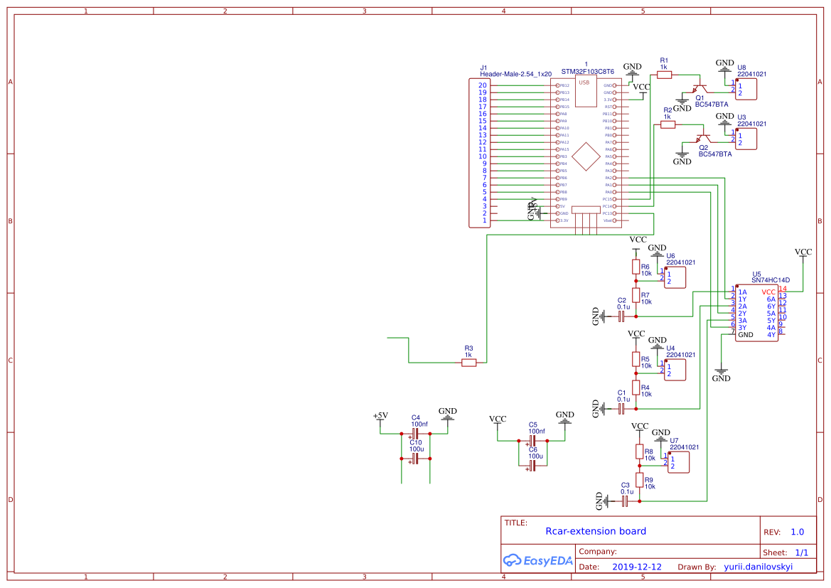Select the U3 22041021 connector box
The width and height of the screenshot is (831, 588).
pos(746,139)
